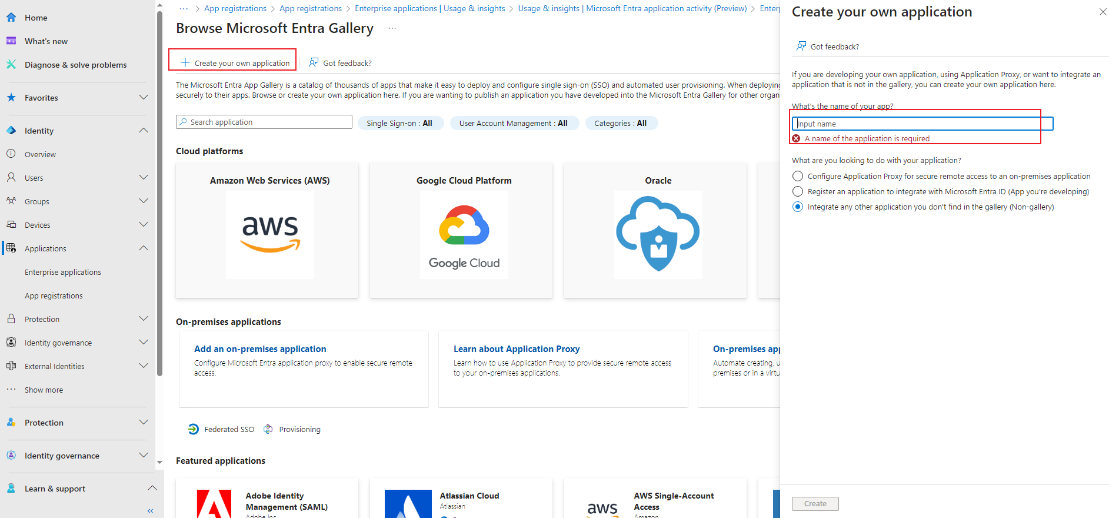Click the Search application box
The width and height of the screenshot is (1109, 518).
[x=264, y=122]
